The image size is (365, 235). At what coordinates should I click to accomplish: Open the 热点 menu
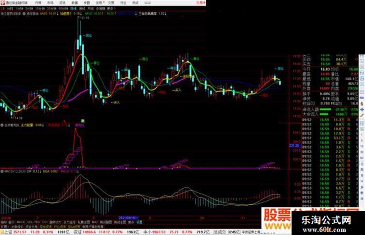pyautogui.click(x=135, y=3)
